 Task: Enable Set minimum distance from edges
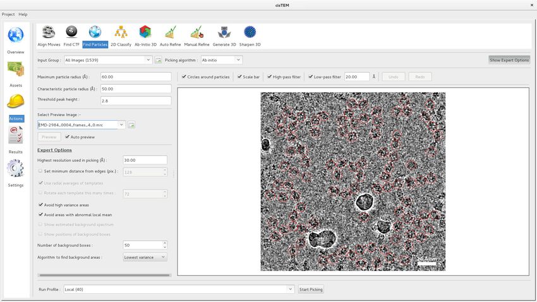(40, 171)
